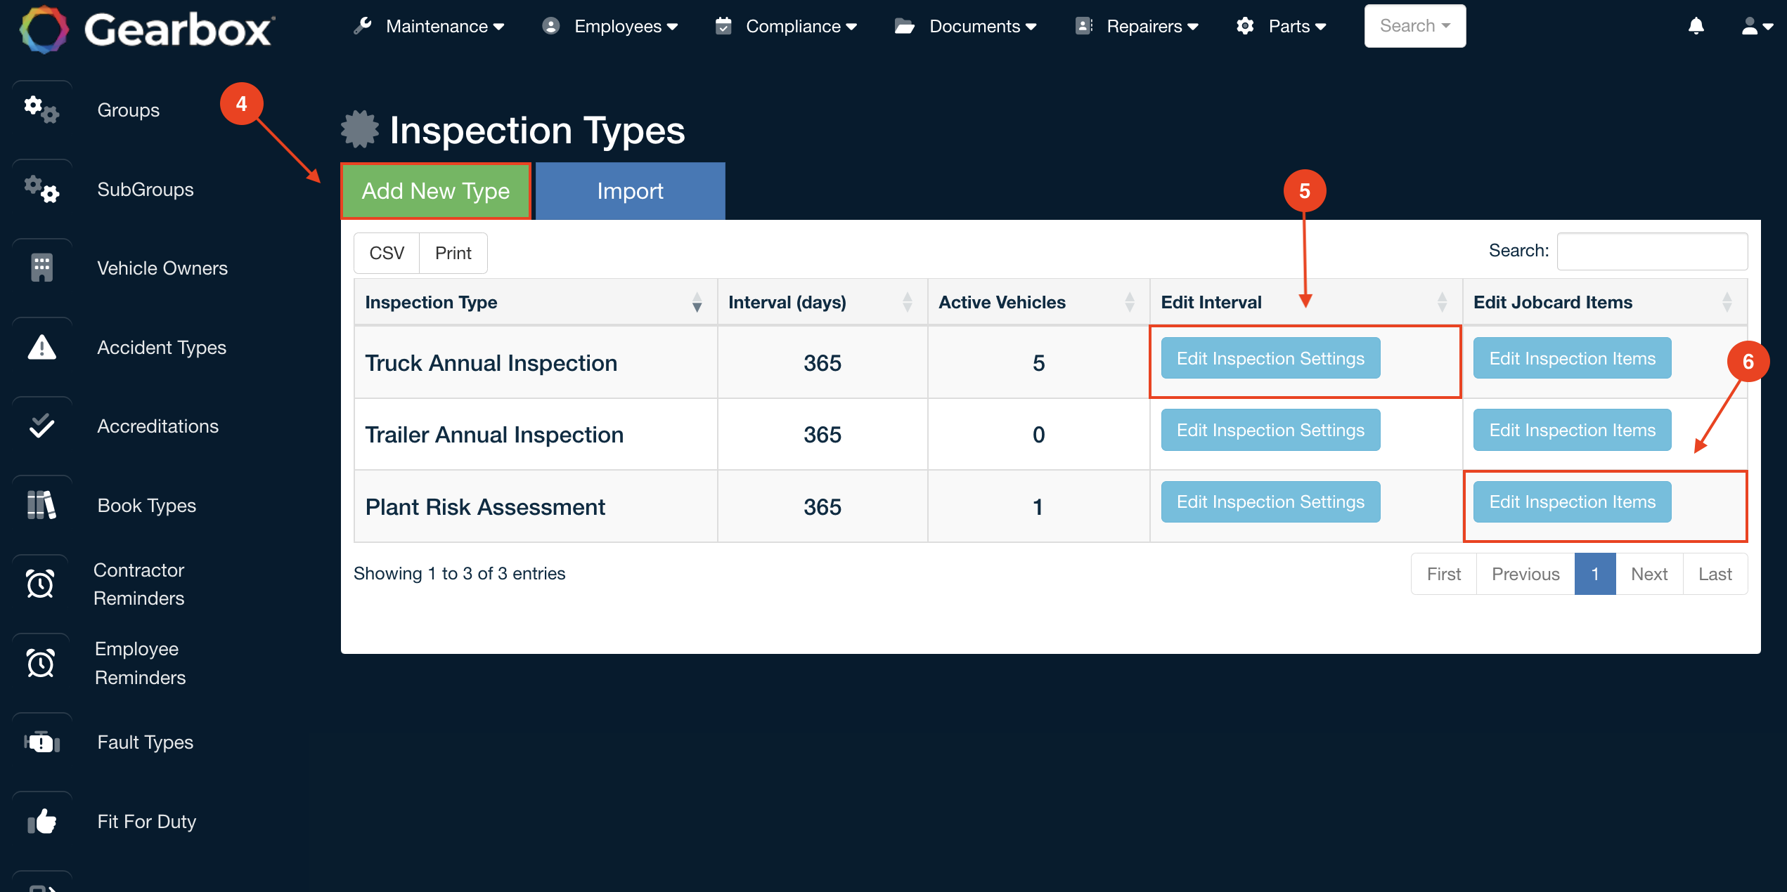Viewport: 1787px width, 892px height.
Task: Edit Inspection Items for Plant Risk Assessment
Action: [x=1571, y=501]
